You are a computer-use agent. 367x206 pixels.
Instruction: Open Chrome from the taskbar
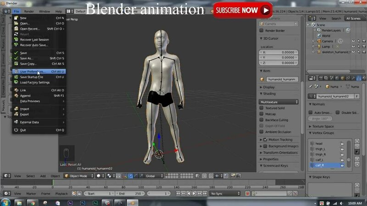tap(33, 203)
